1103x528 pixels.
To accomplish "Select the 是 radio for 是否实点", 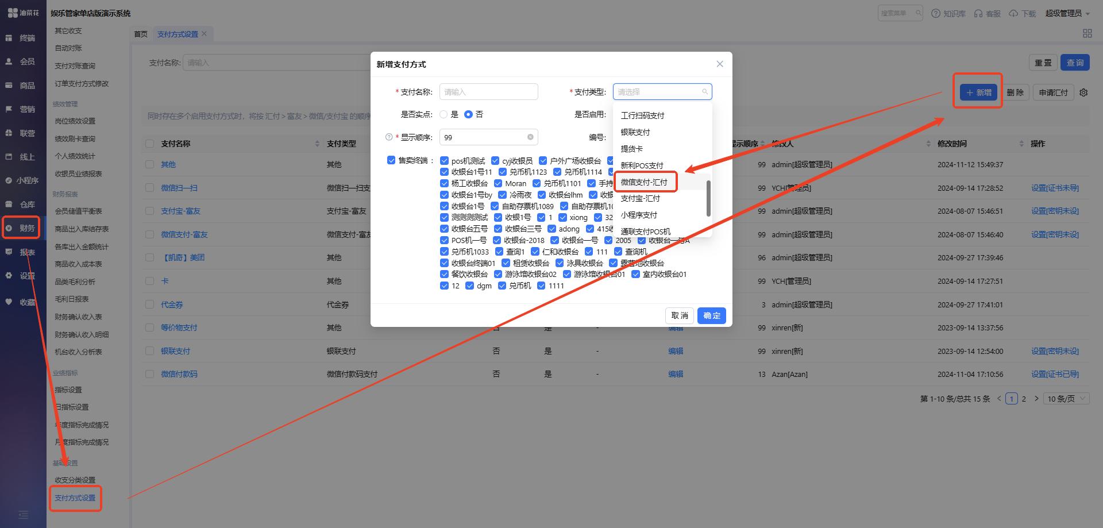I will (x=443, y=114).
